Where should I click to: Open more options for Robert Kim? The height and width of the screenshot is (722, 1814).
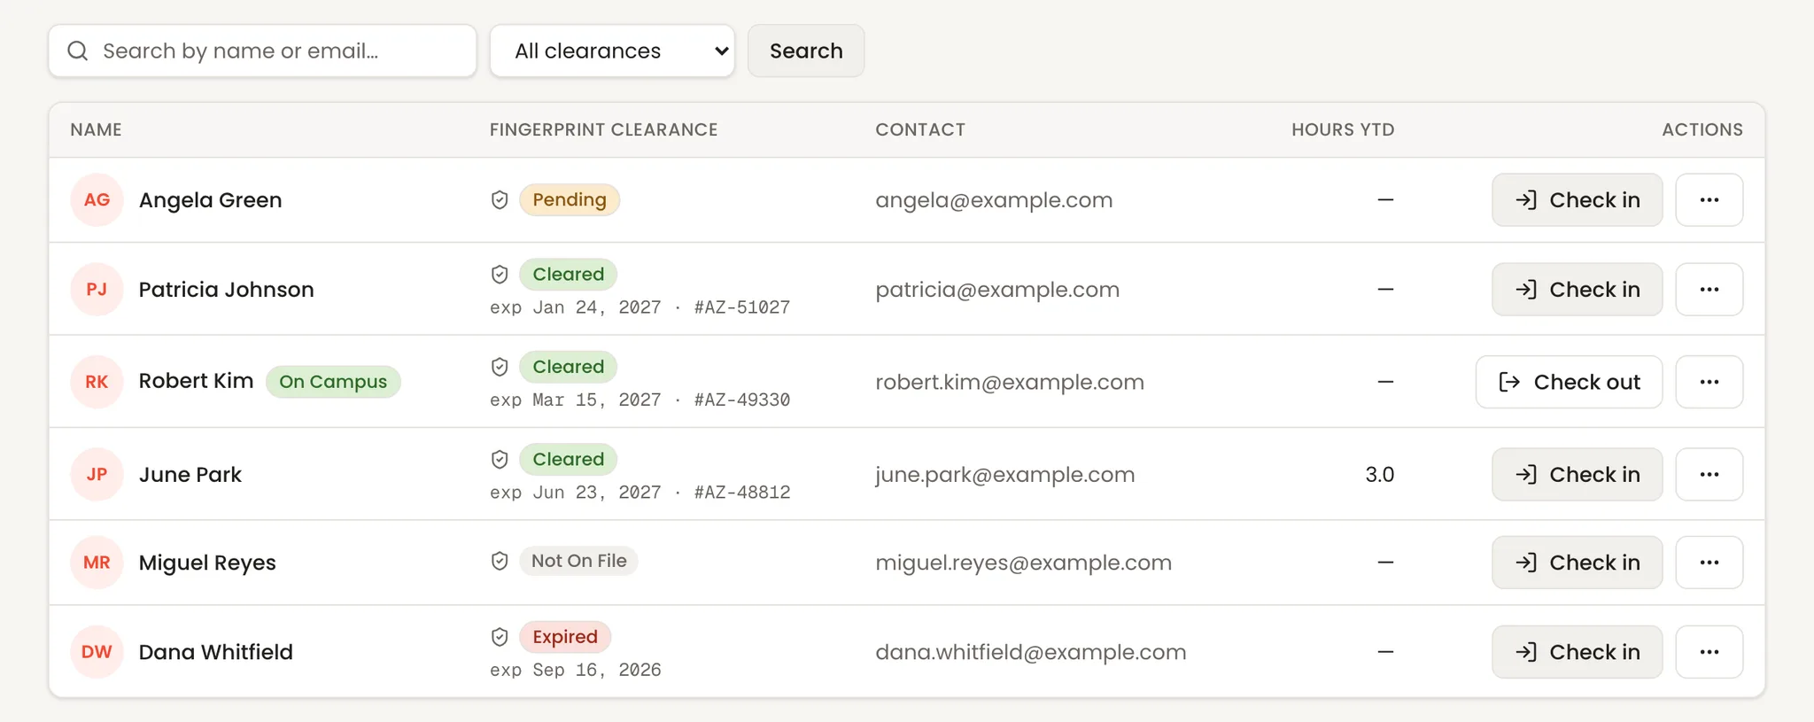[1709, 382]
